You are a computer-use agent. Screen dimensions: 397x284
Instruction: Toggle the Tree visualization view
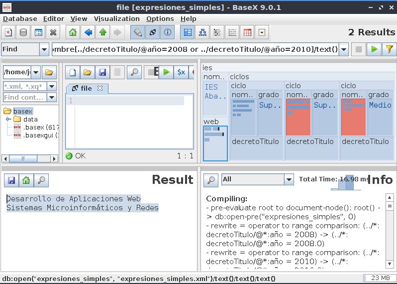tap(202, 33)
